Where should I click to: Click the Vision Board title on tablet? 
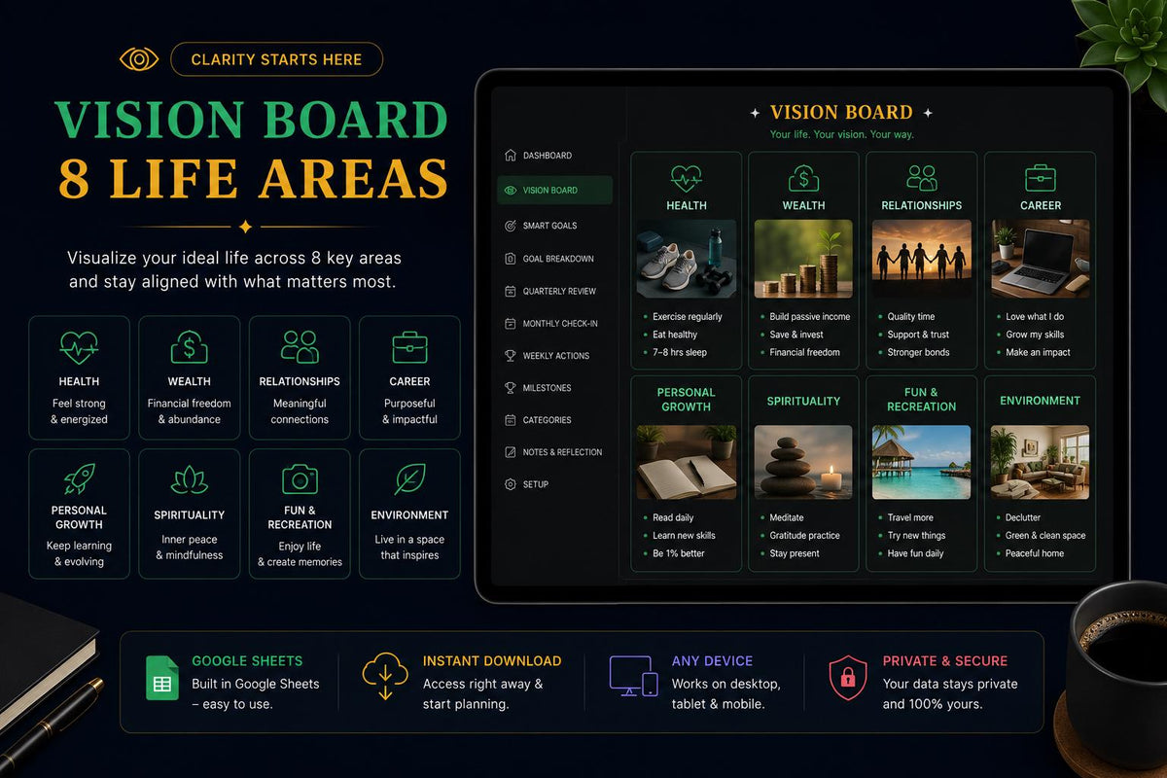(x=841, y=113)
